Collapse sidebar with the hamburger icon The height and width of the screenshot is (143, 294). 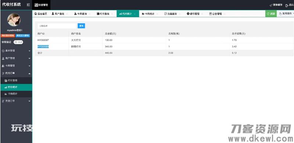tap(28, 5)
